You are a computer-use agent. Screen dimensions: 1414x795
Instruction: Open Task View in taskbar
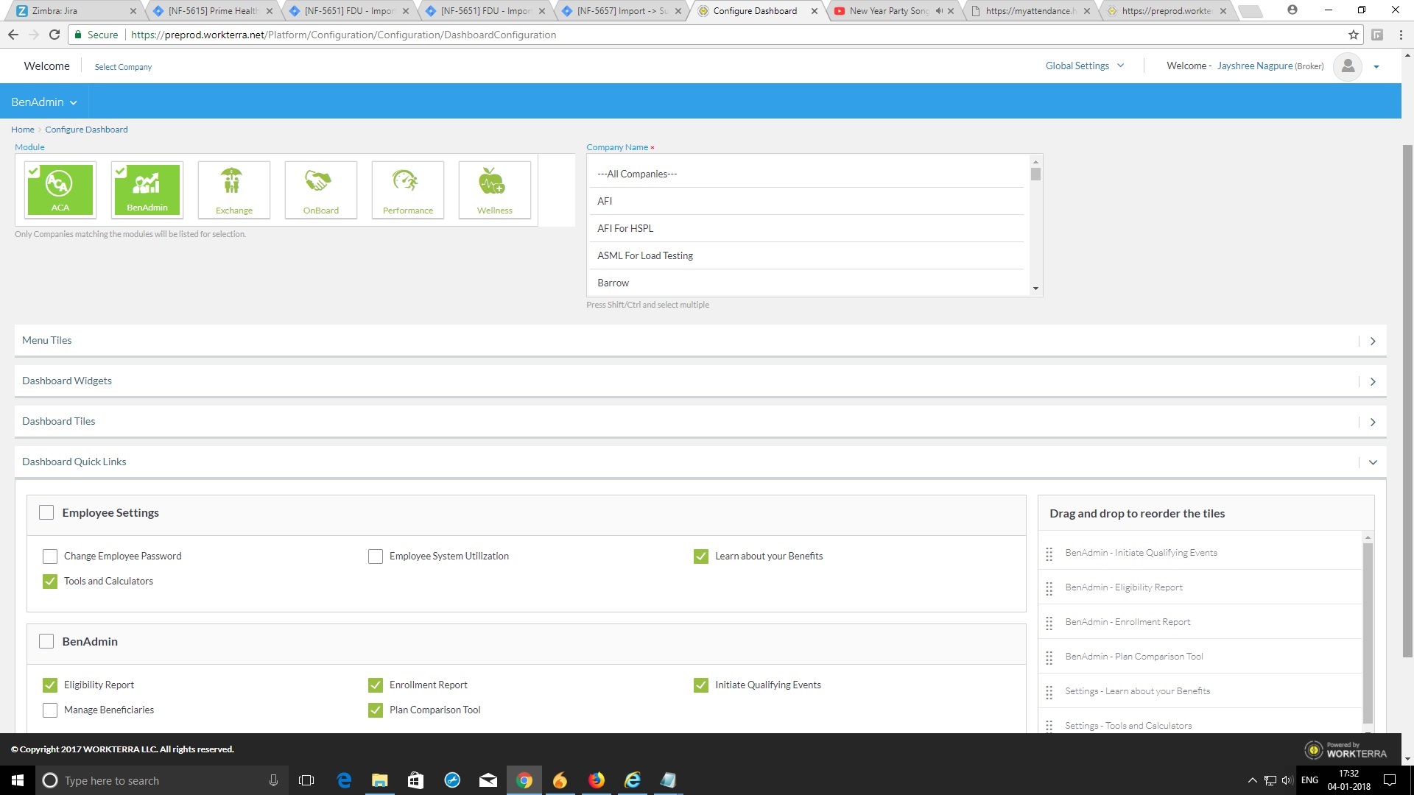(306, 780)
